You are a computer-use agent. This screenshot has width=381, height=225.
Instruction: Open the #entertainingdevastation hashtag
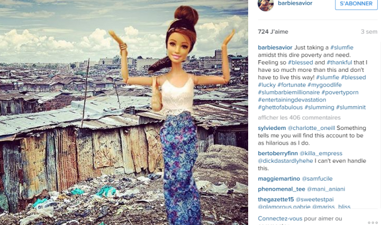pos(292,100)
